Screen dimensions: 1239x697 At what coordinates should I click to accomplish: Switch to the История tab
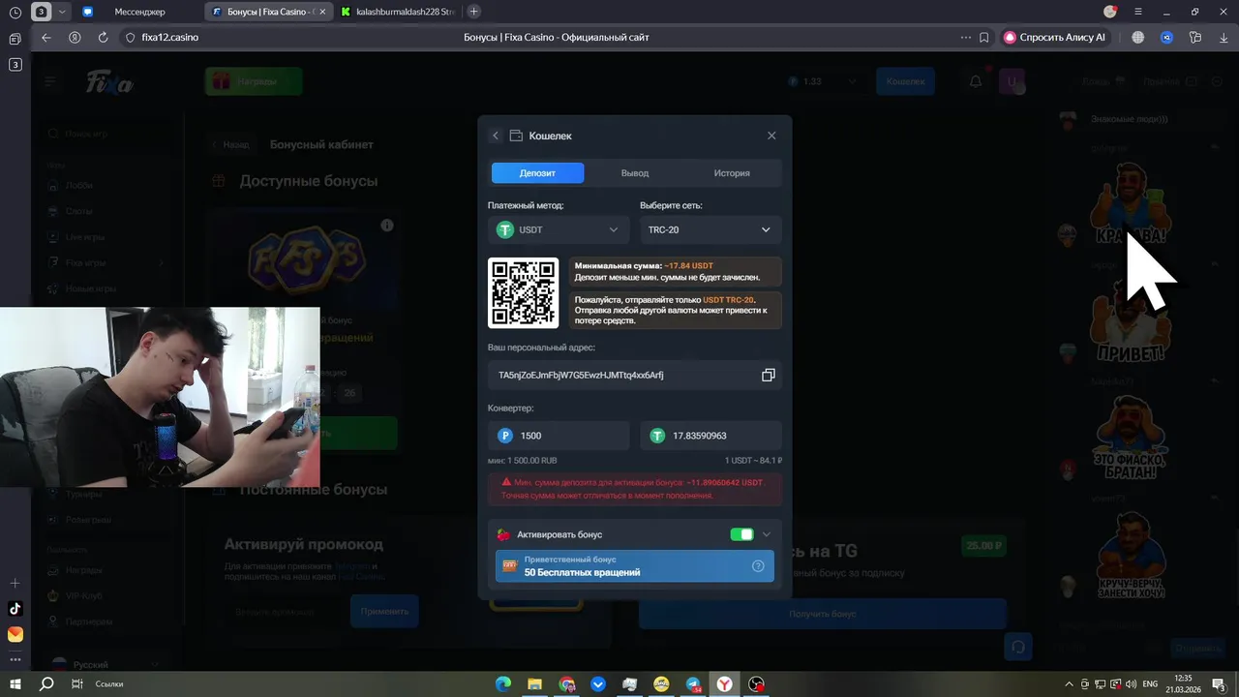[x=732, y=172]
